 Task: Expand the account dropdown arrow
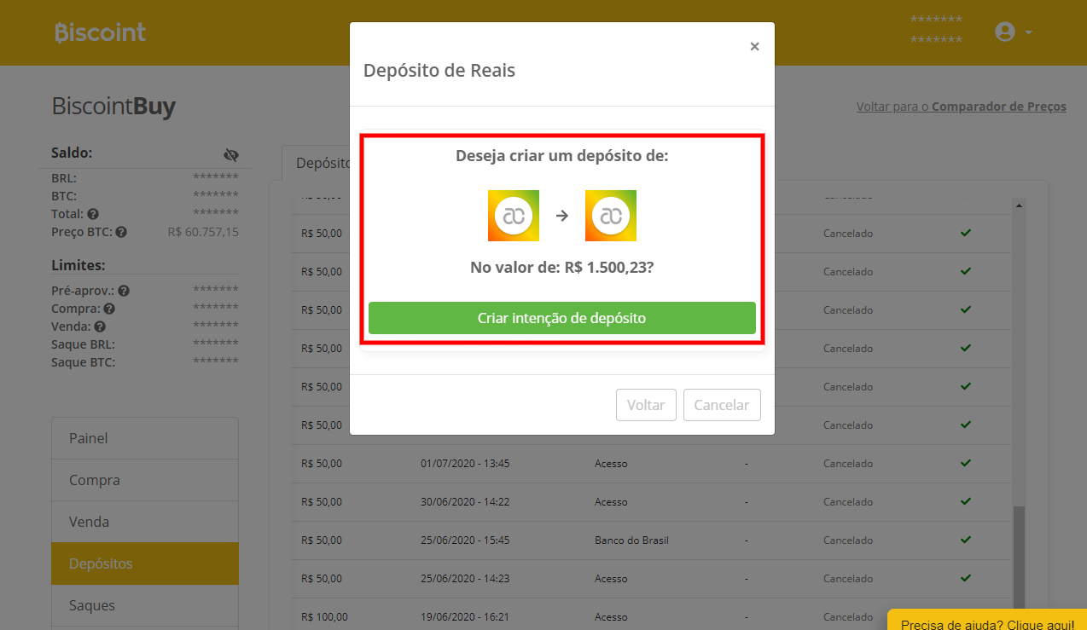coord(1028,32)
